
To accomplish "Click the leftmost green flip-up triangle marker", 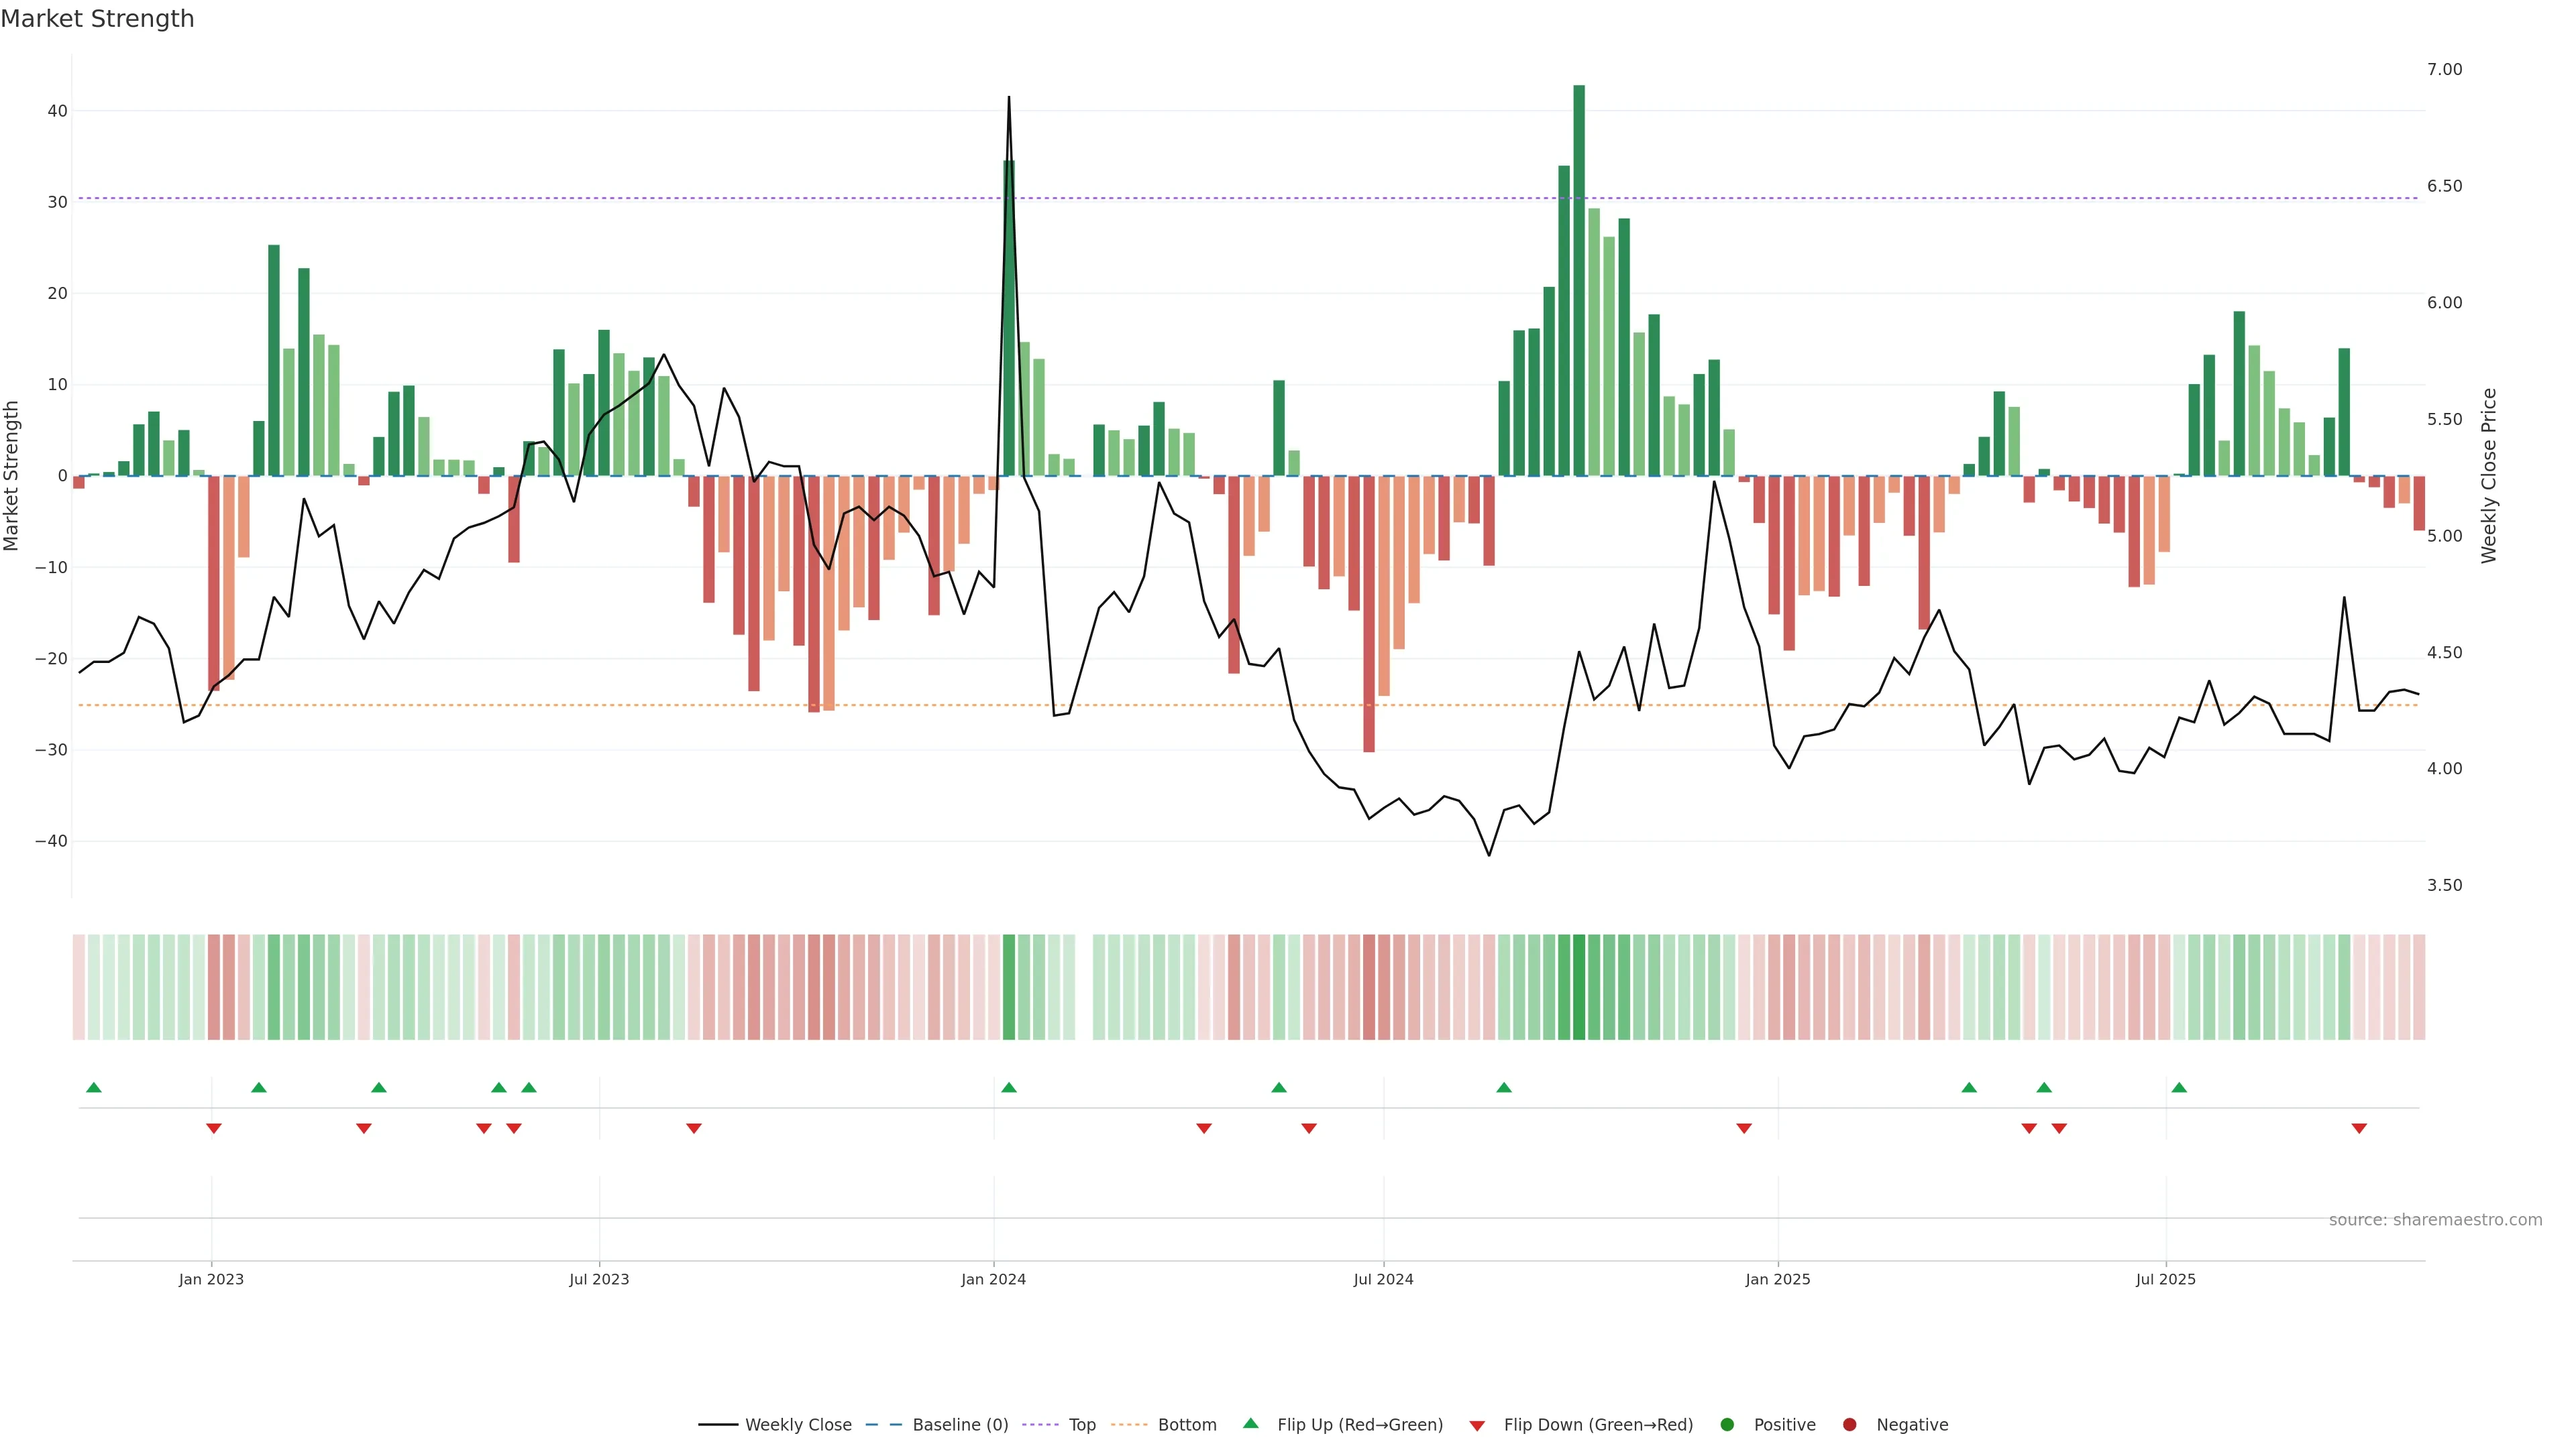I will point(94,1087).
